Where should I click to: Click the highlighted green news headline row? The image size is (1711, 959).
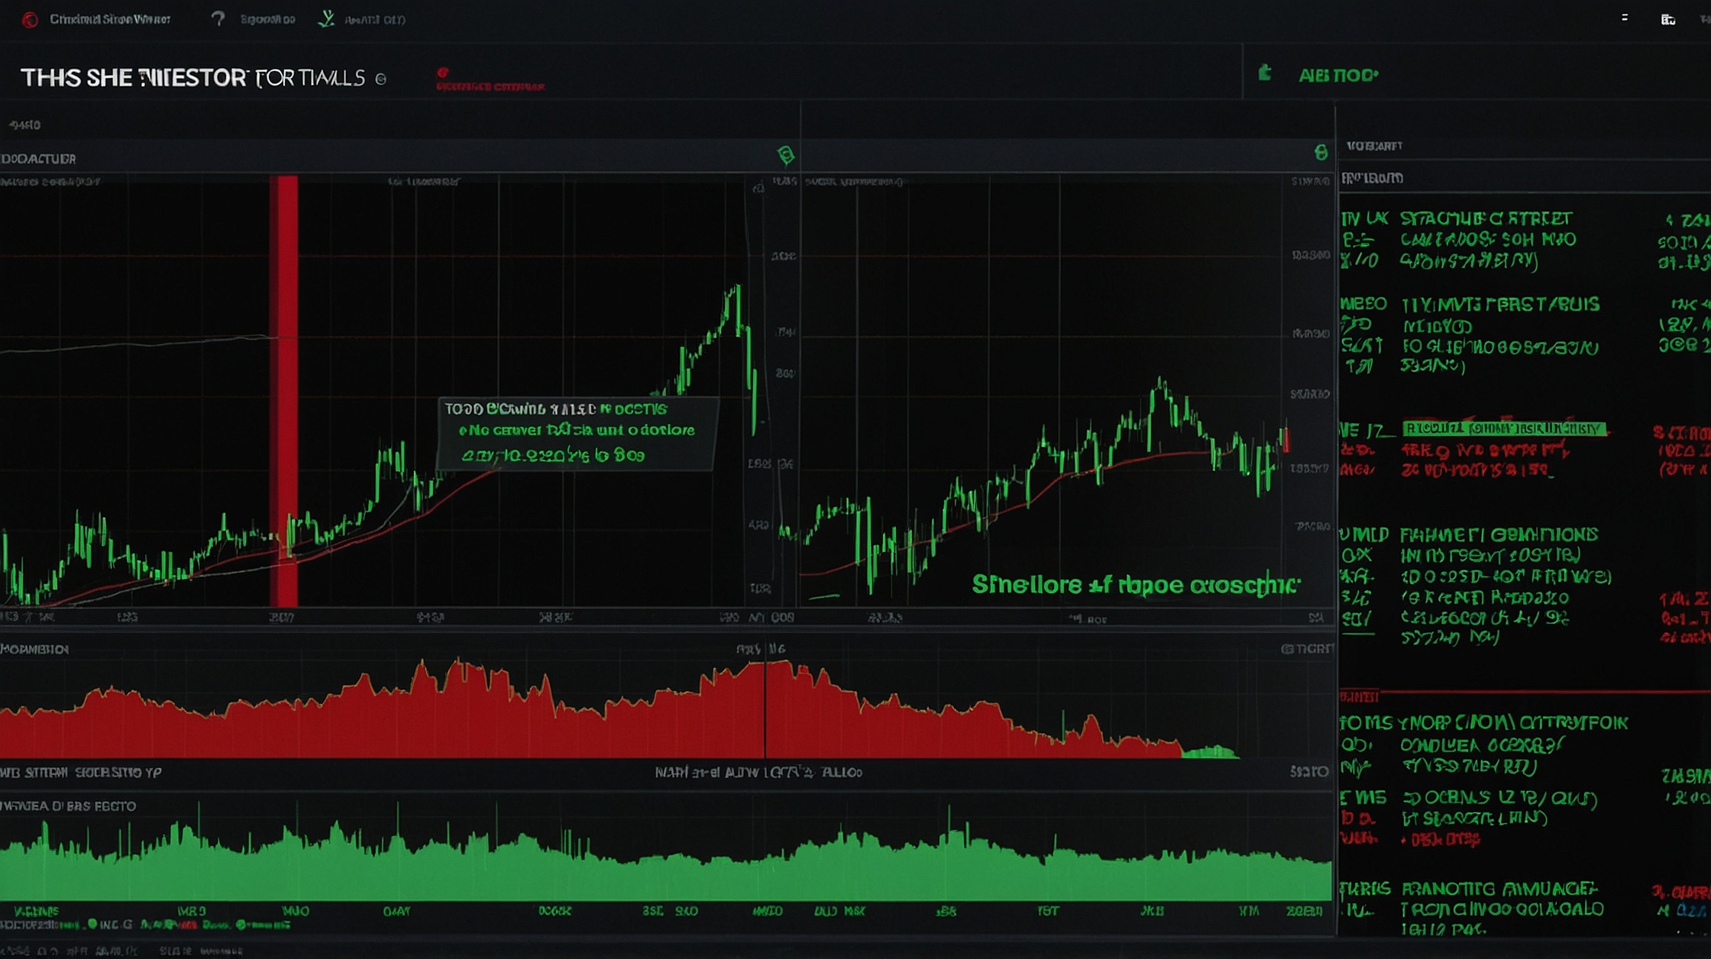click(1504, 428)
